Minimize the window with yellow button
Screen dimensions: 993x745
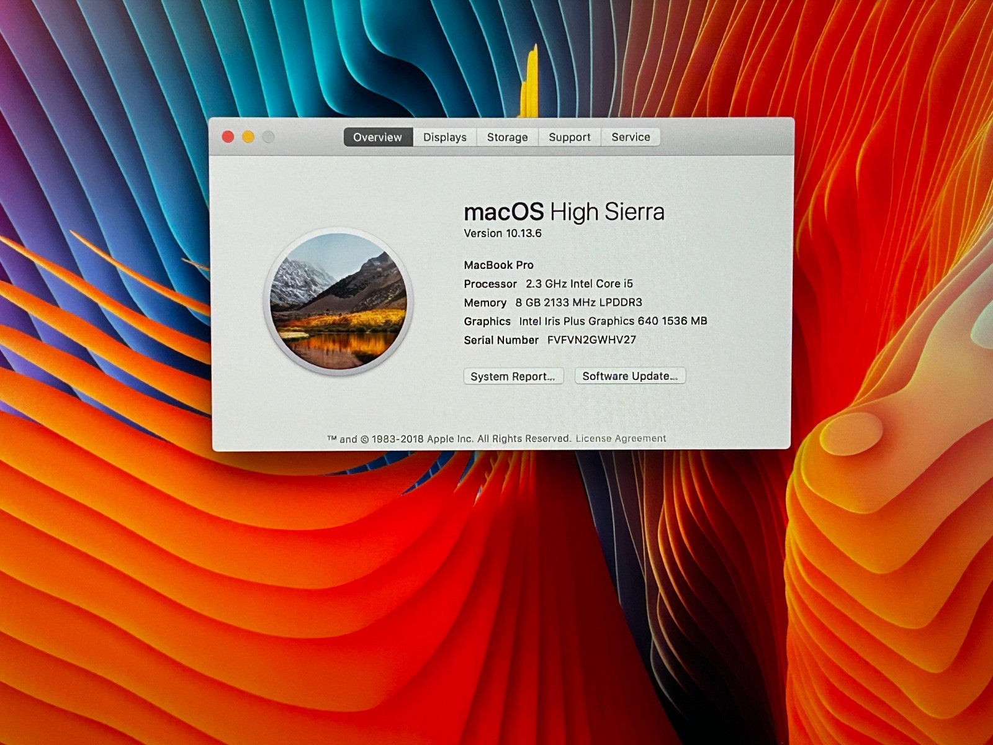tap(248, 137)
